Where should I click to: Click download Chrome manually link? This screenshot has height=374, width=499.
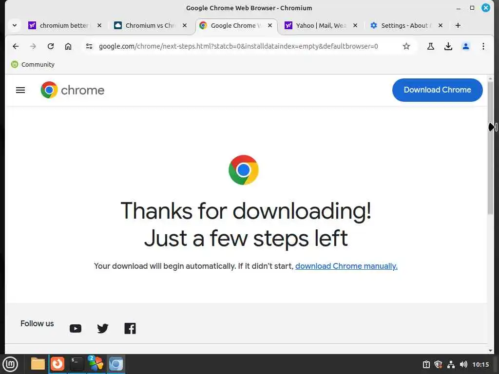(346, 266)
